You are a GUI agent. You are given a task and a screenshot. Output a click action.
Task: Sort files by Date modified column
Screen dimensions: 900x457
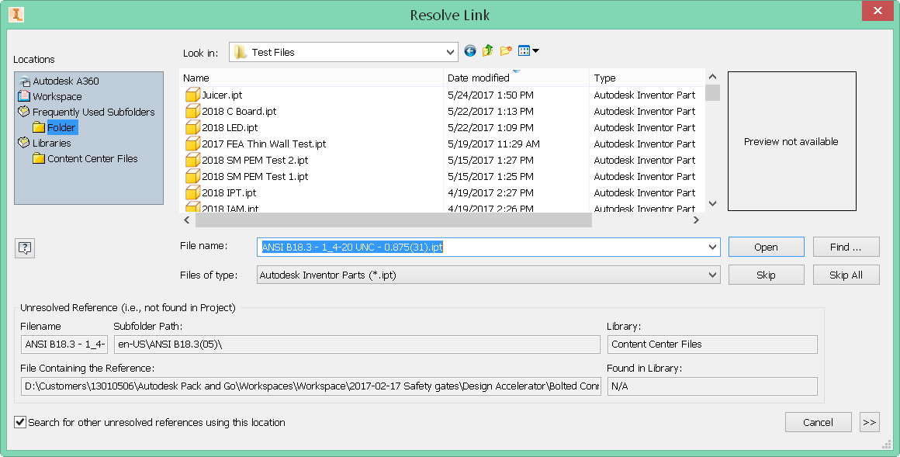(516, 78)
